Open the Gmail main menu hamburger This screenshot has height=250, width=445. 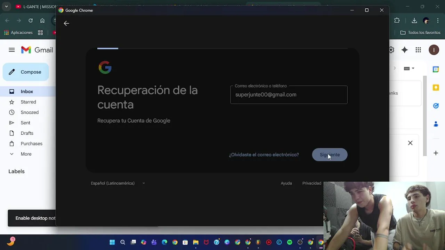coord(12,50)
